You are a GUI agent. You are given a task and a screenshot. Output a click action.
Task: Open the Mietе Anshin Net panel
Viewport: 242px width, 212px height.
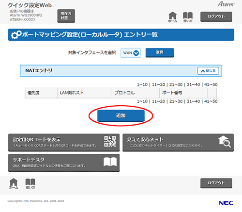(178, 143)
